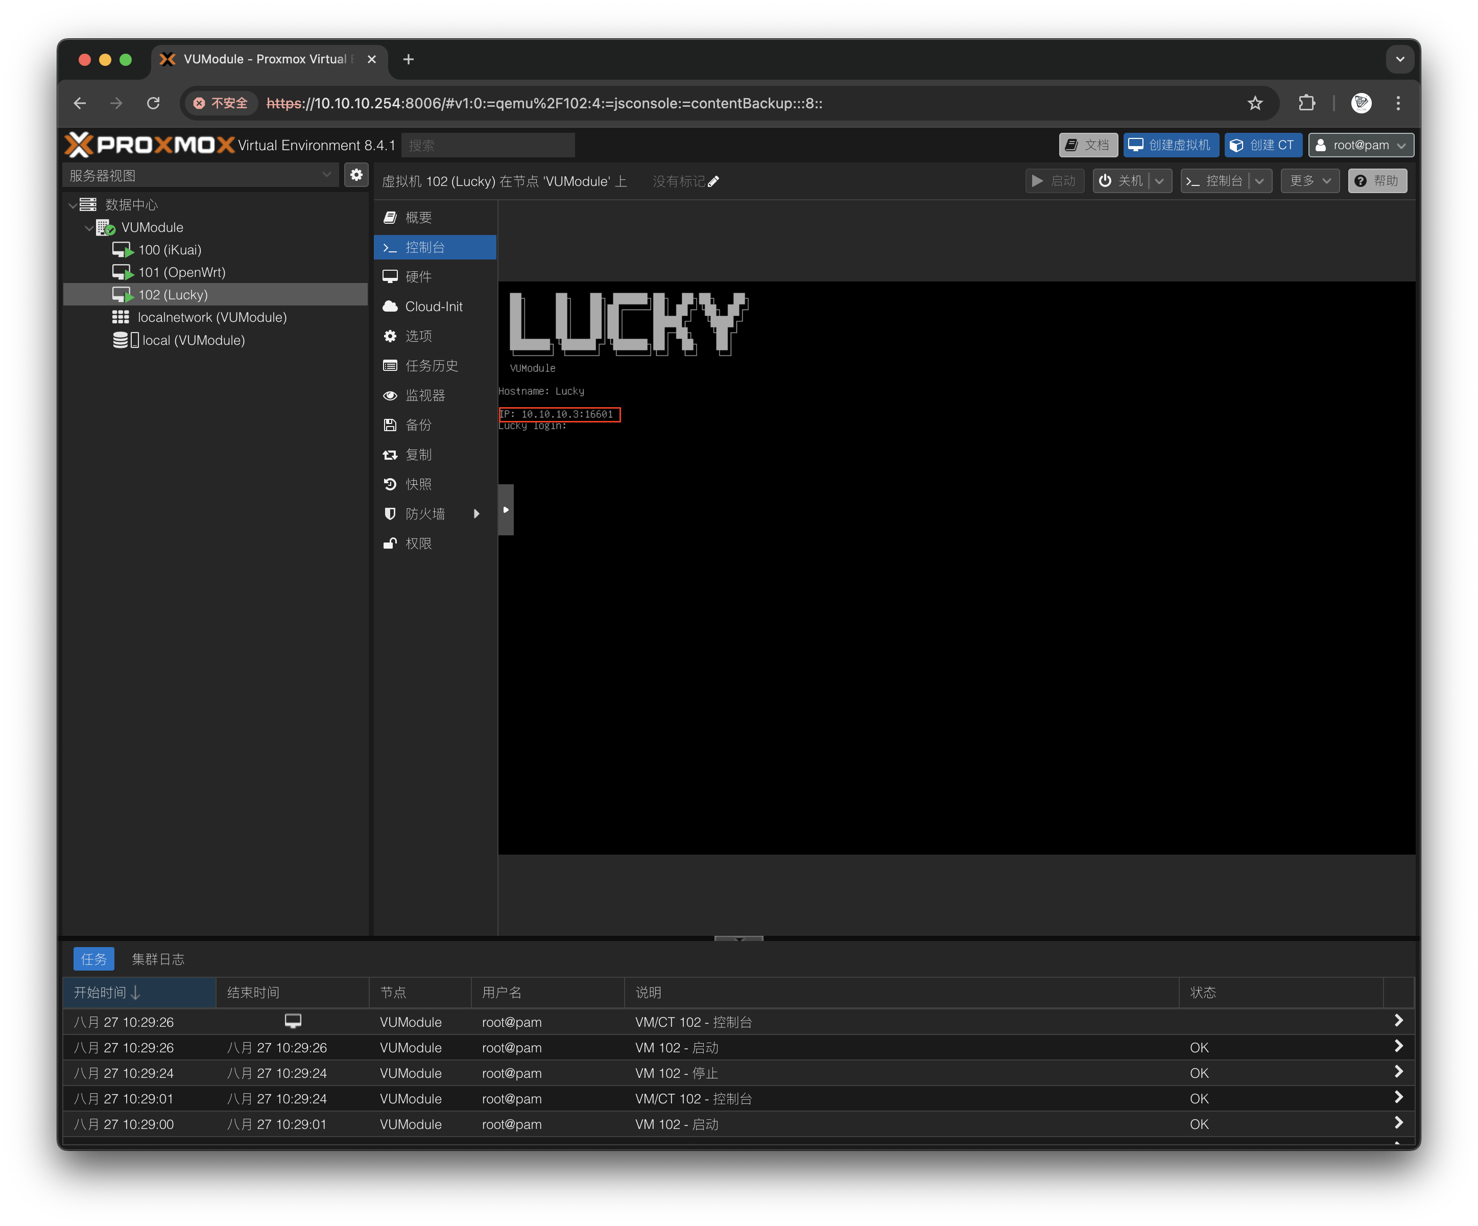1478x1226 pixels.
Task: Open the Snapshots section
Action: (x=418, y=484)
